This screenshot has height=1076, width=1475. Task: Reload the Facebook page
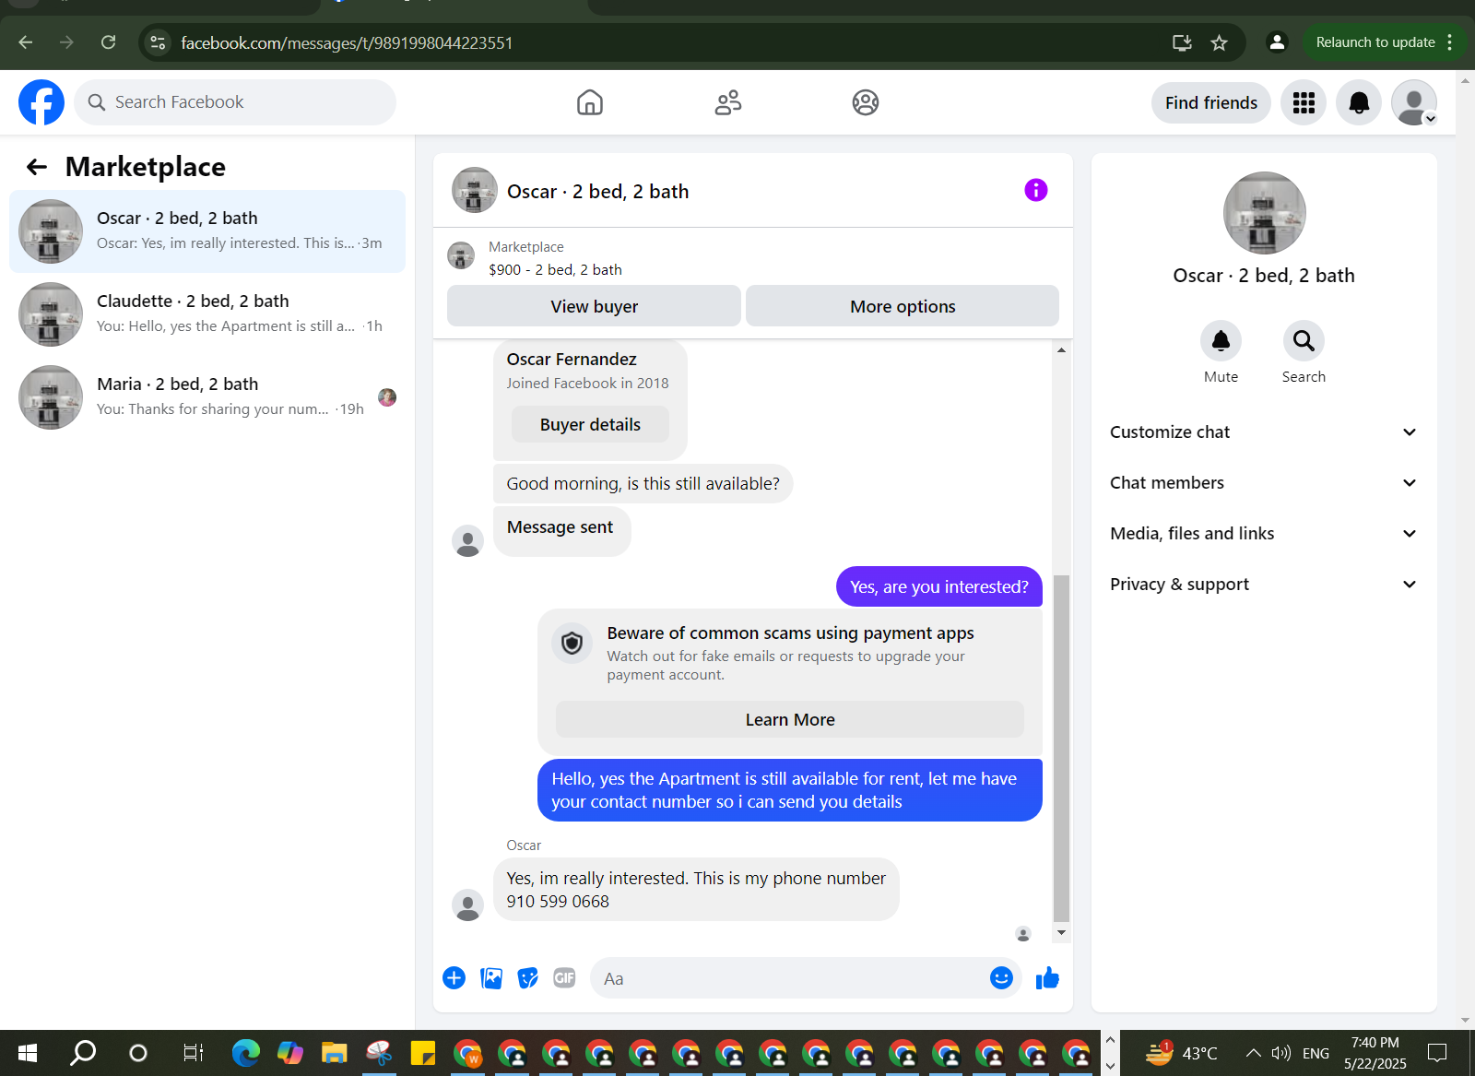point(109,42)
